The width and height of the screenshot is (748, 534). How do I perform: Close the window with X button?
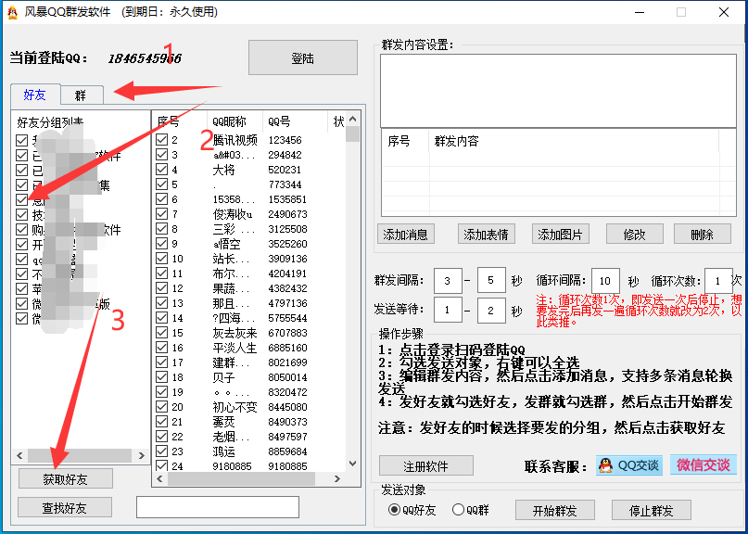(x=724, y=12)
